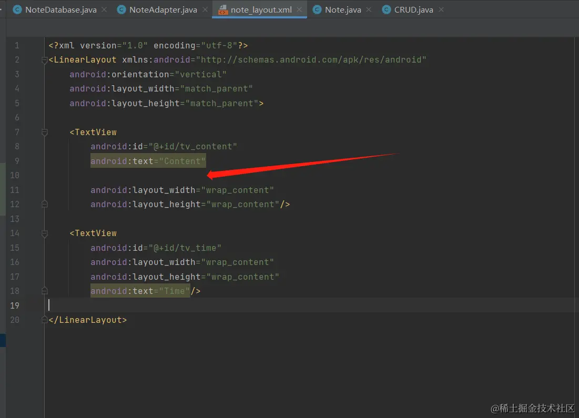
Task: Click the highlighted android:text="Time" attribute
Action: 140,291
